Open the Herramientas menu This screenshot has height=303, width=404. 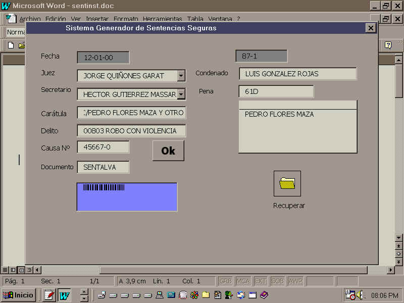pos(163,19)
